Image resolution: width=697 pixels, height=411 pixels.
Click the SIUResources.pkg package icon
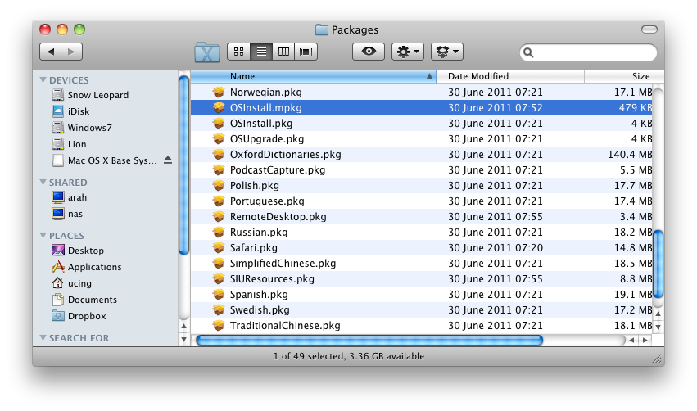coord(218,278)
